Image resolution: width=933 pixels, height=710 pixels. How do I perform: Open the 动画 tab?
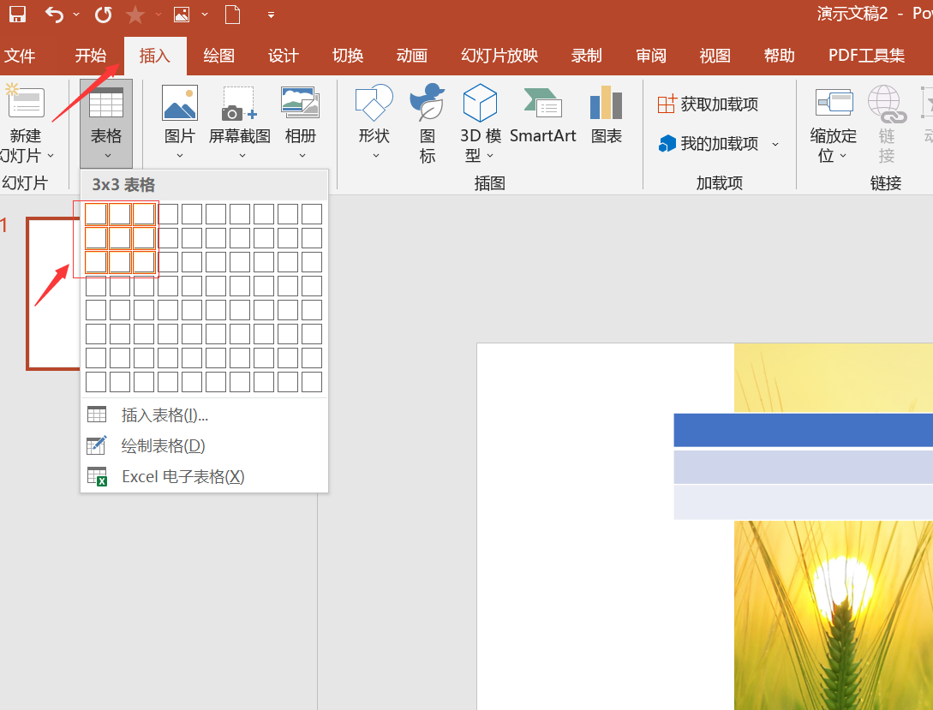pos(412,56)
